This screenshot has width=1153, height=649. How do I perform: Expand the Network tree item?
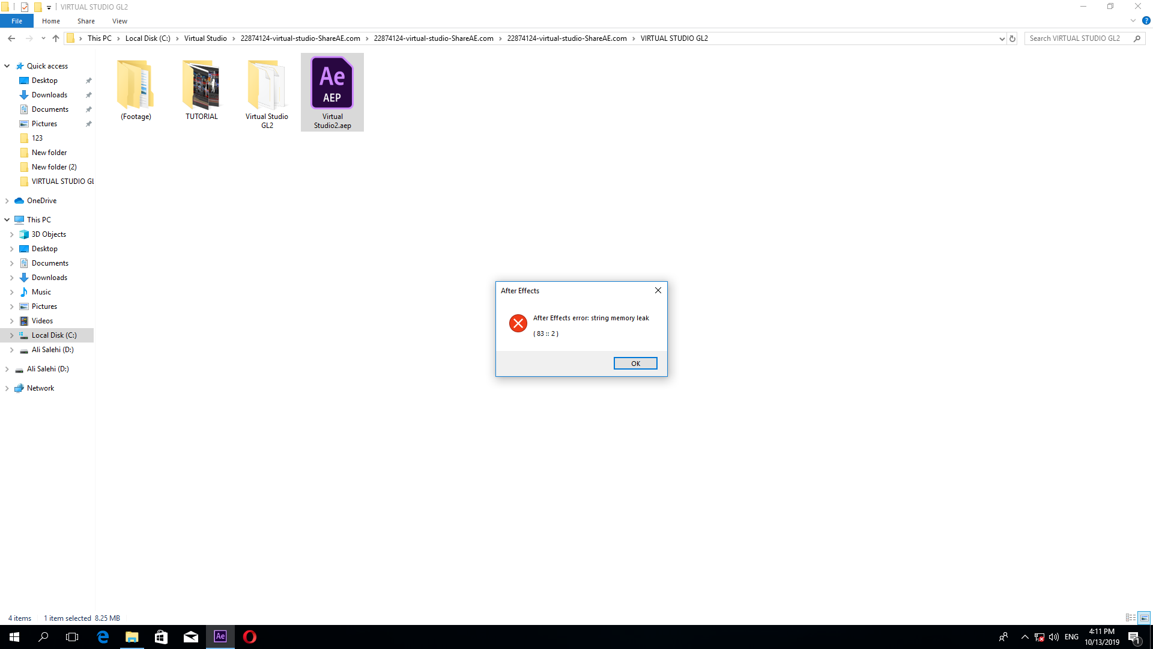(x=7, y=388)
